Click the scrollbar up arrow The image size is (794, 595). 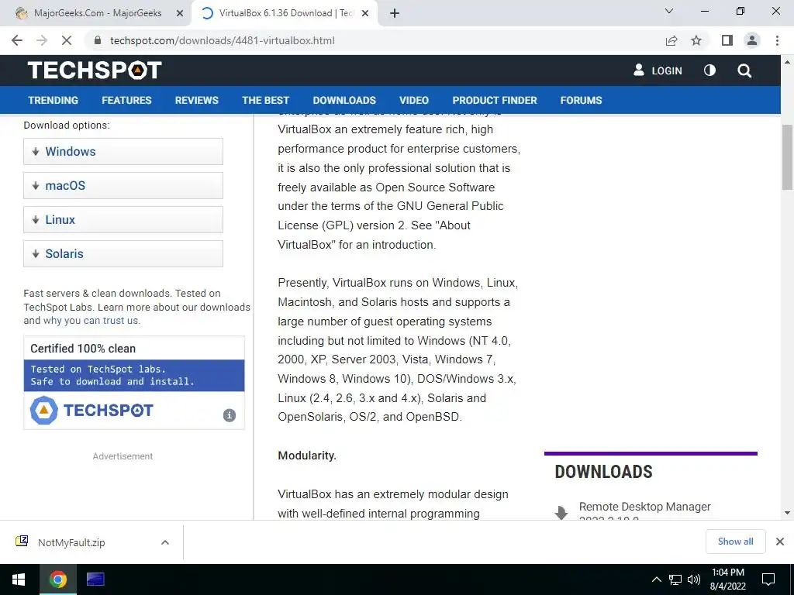coord(788,62)
